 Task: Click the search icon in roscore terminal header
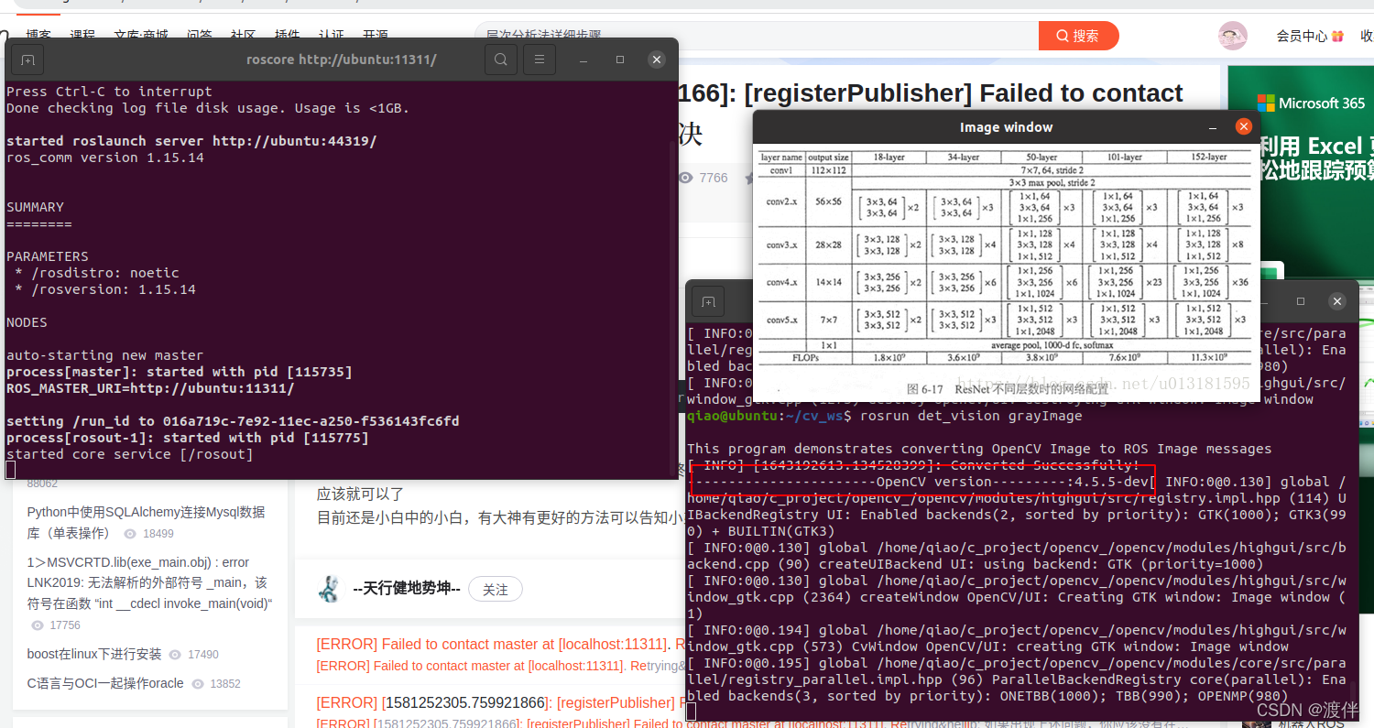pos(500,59)
